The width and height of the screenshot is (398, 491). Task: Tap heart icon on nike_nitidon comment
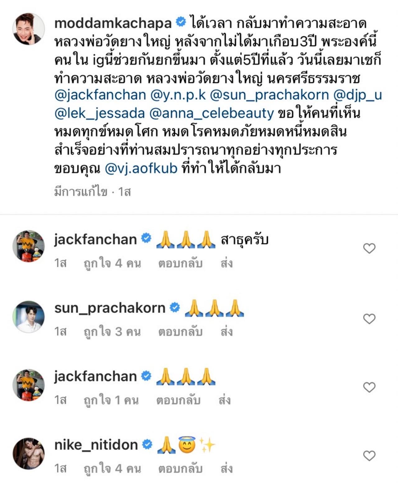coord(369,456)
